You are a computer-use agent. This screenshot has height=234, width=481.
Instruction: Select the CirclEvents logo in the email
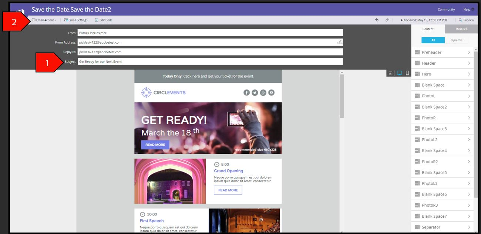(x=163, y=92)
